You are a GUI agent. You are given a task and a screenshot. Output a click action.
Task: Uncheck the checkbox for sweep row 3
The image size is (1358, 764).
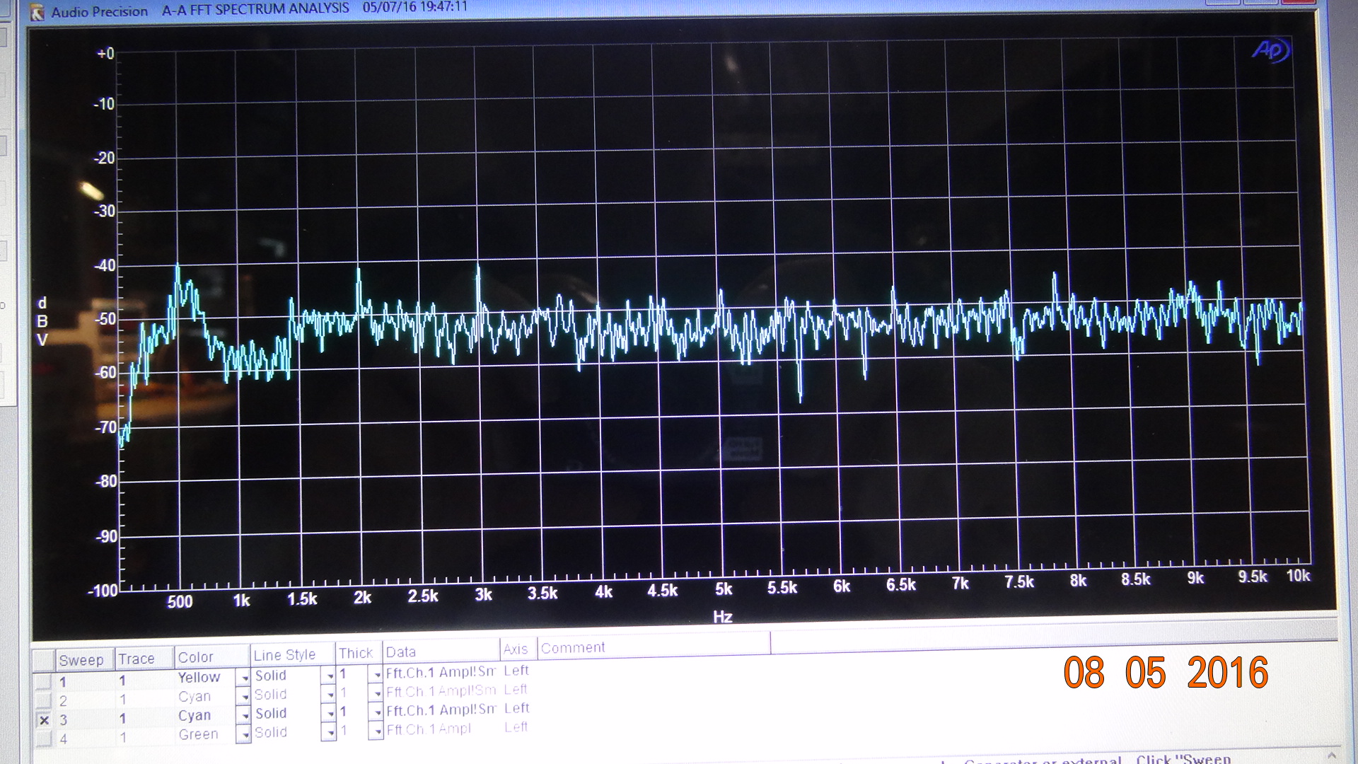[44, 720]
